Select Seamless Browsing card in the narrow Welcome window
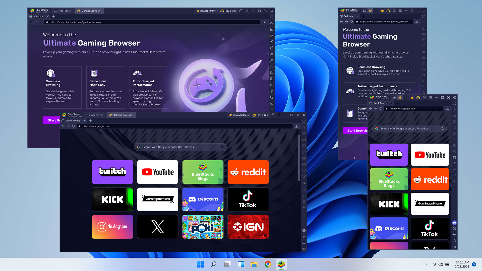Image resolution: width=482 pixels, height=271 pixels. coord(379,71)
